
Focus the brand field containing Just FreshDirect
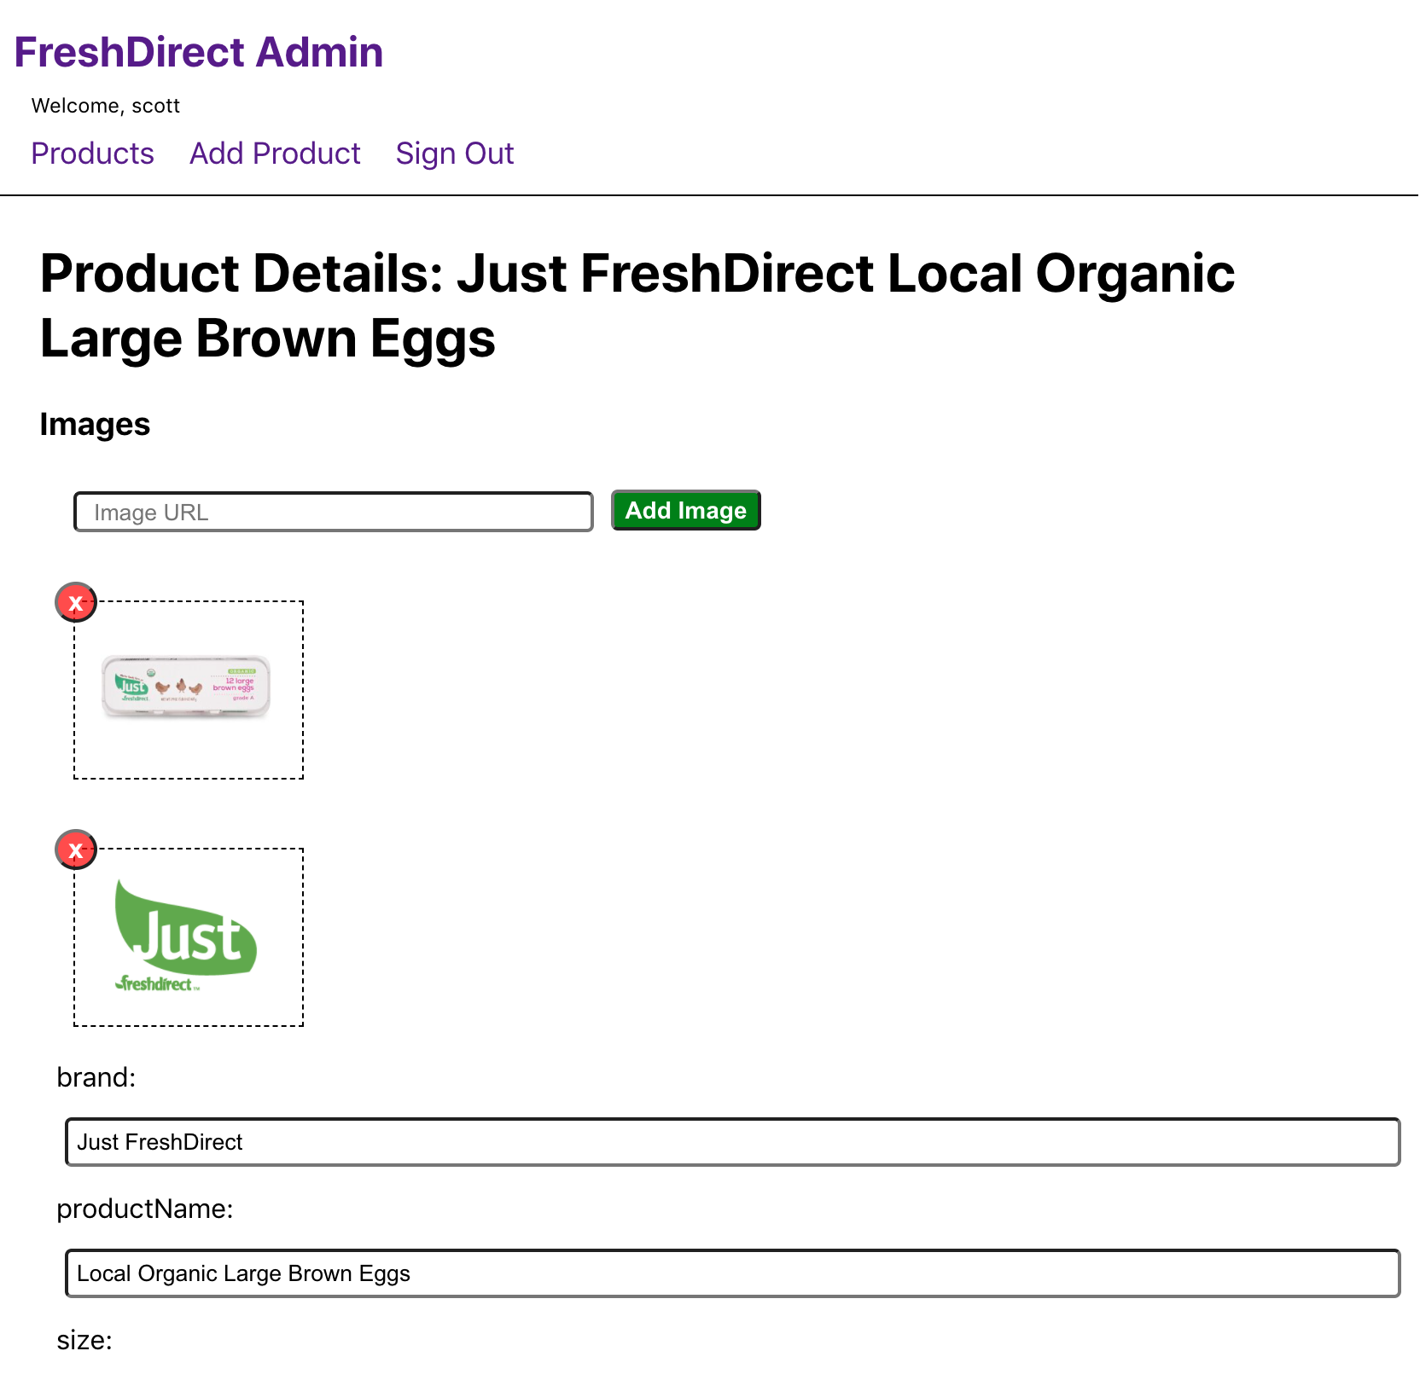pyautogui.click(x=733, y=1142)
